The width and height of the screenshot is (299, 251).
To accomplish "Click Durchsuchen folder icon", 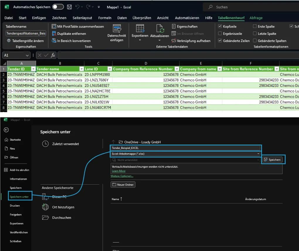I will click(x=45, y=218).
